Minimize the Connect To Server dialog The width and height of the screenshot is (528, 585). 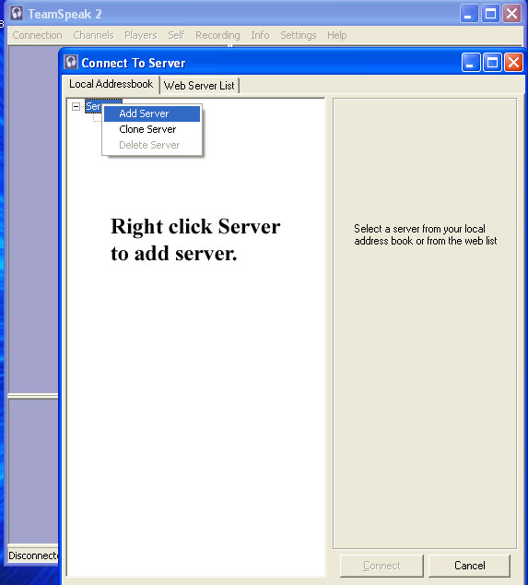point(471,62)
